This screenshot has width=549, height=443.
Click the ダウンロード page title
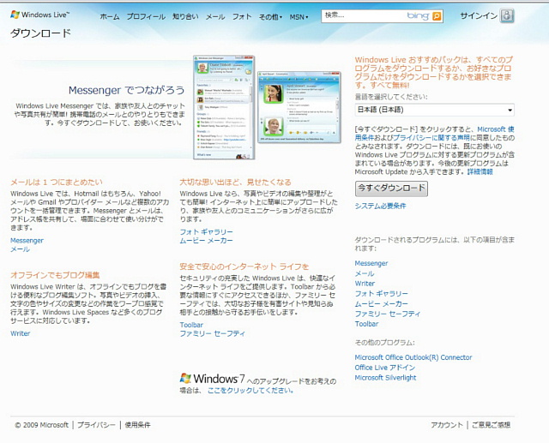(x=40, y=33)
